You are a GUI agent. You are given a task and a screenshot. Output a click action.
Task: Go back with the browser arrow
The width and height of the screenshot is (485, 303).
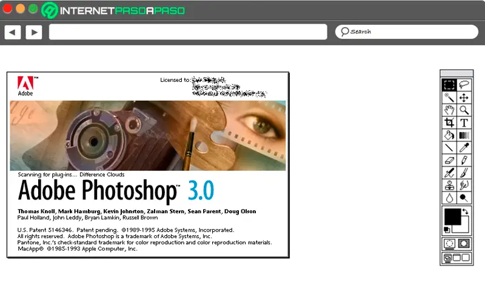(x=12, y=32)
